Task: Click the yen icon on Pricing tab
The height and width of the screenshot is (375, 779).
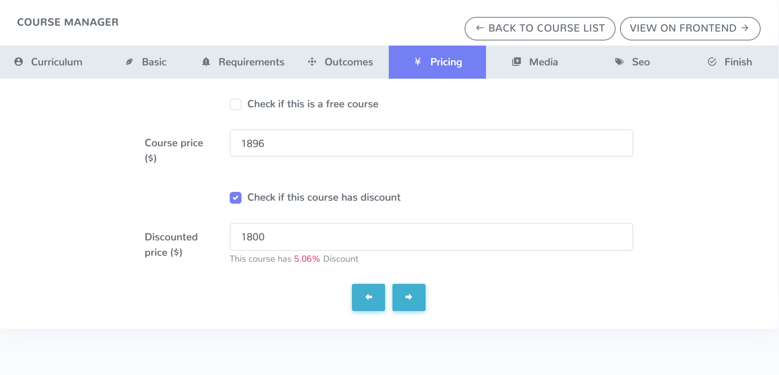Action: click(417, 62)
